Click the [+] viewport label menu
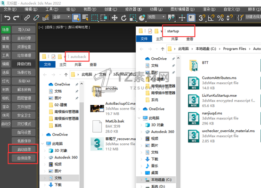The width and height of the screenshot is (261, 188). tap(41, 27)
